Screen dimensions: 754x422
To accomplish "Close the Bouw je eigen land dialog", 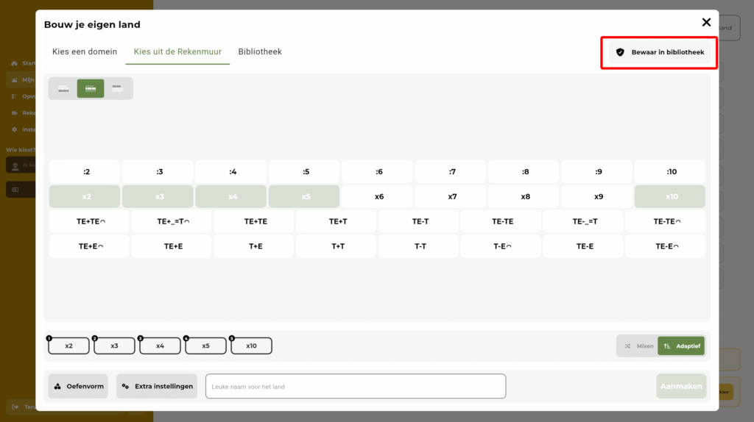I will 706,23.
